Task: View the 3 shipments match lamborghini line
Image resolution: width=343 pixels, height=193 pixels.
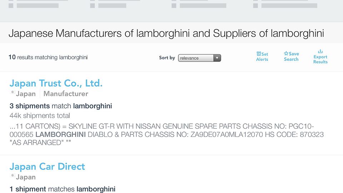Action: [61, 106]
